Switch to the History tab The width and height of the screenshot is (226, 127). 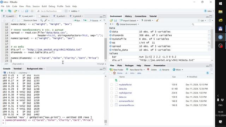click(x=128, y=16)
